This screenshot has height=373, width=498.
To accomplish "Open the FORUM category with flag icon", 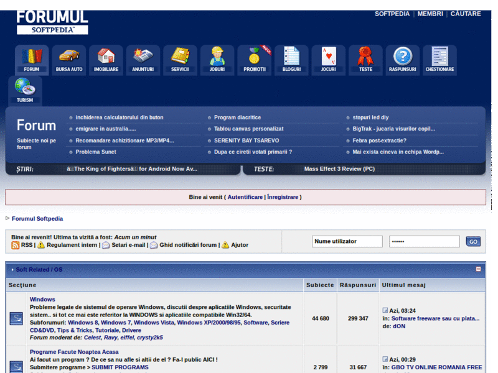I will (x=32, y=60).
